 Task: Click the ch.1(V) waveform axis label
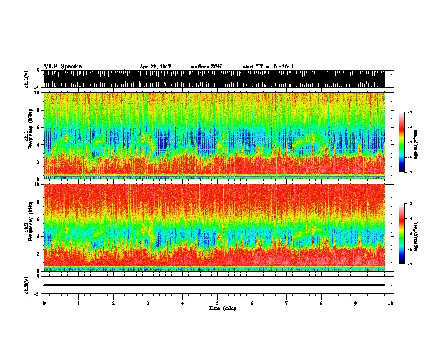tap(27, 79)
